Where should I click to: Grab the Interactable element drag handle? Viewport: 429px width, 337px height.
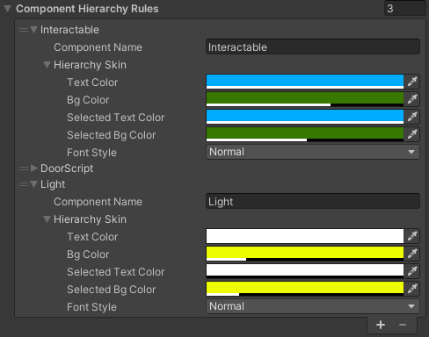[24, 30]
